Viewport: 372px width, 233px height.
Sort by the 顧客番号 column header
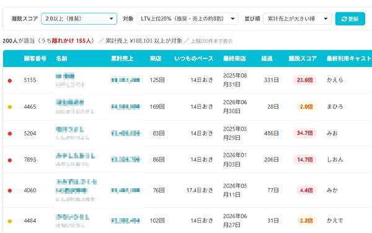coord(35,58)
